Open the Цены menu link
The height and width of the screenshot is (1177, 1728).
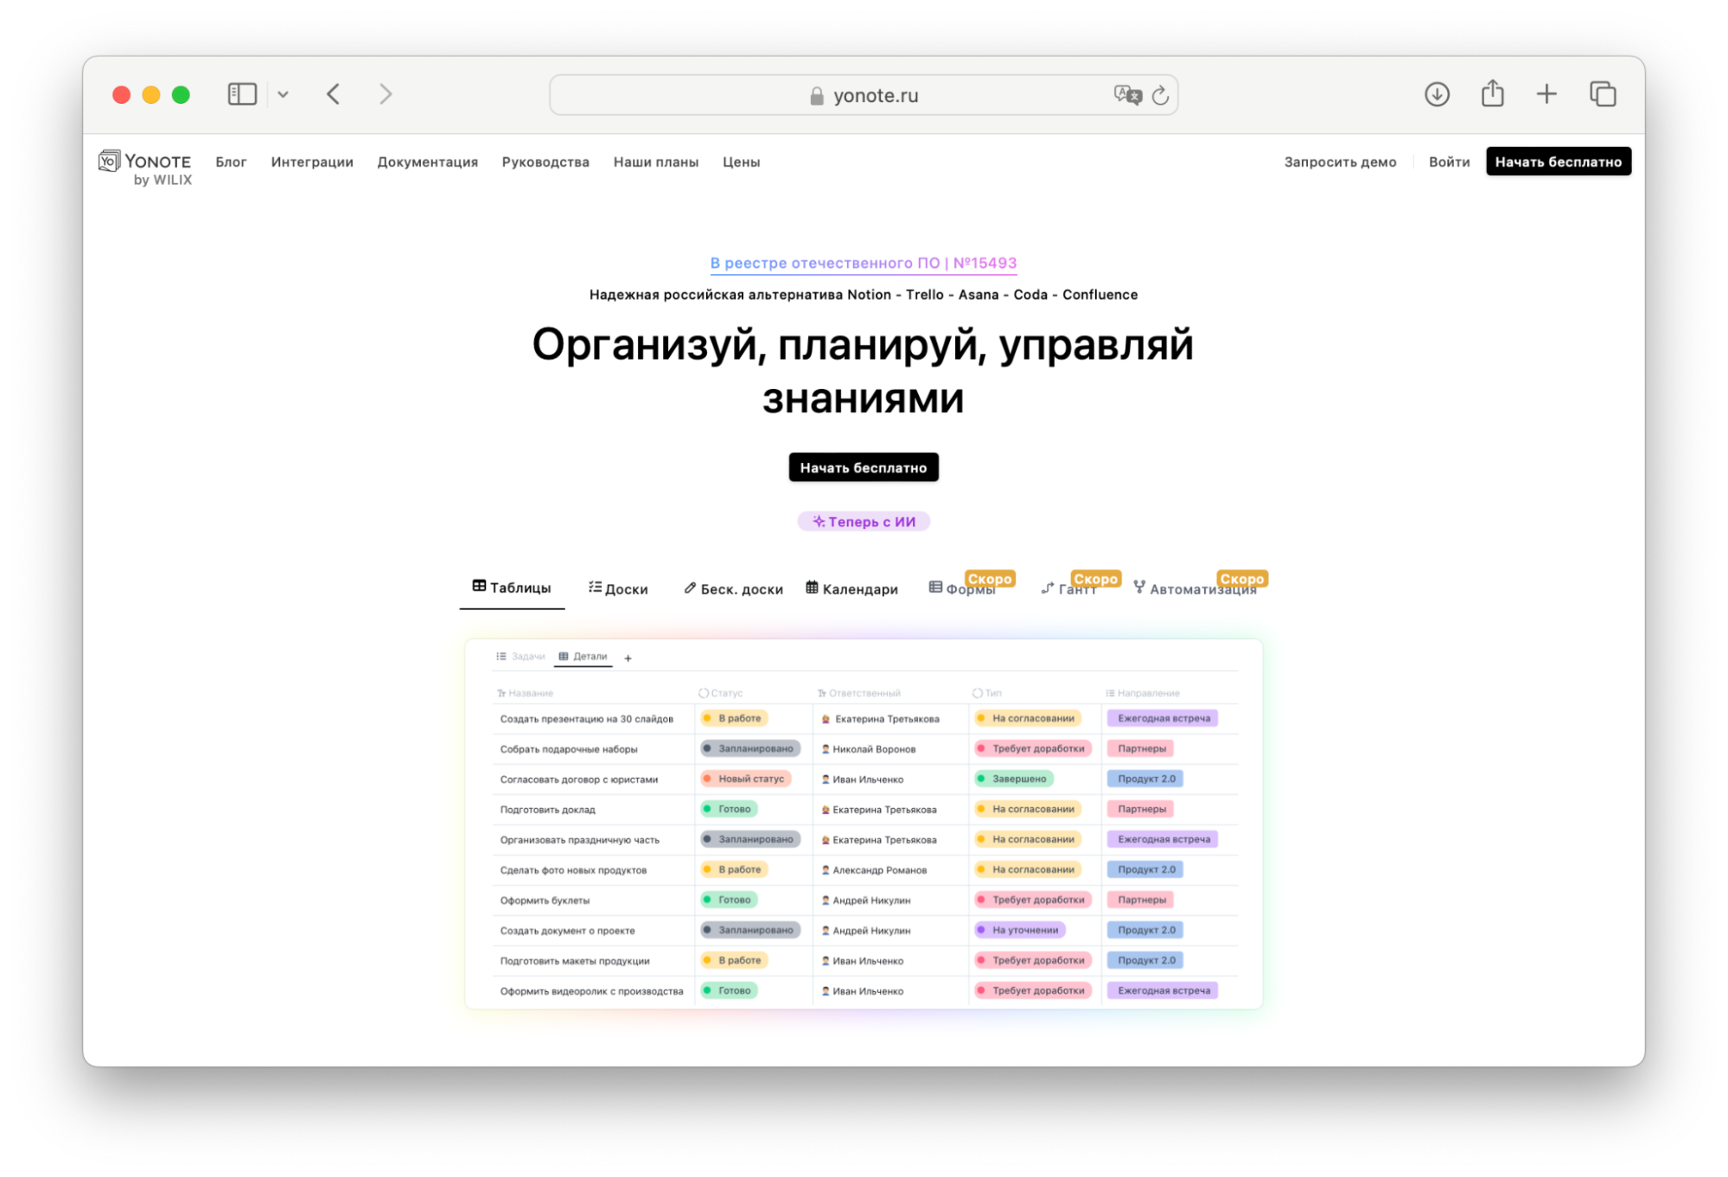tap(742, 162)
